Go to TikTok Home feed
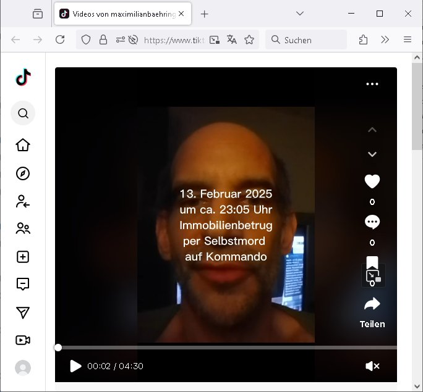The width and height of the screenshot is (423, 392). (23, 145)
